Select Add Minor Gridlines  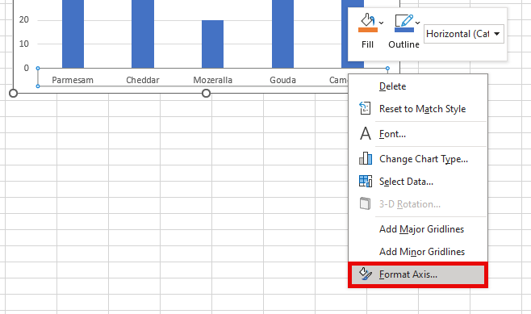point(418,252)
